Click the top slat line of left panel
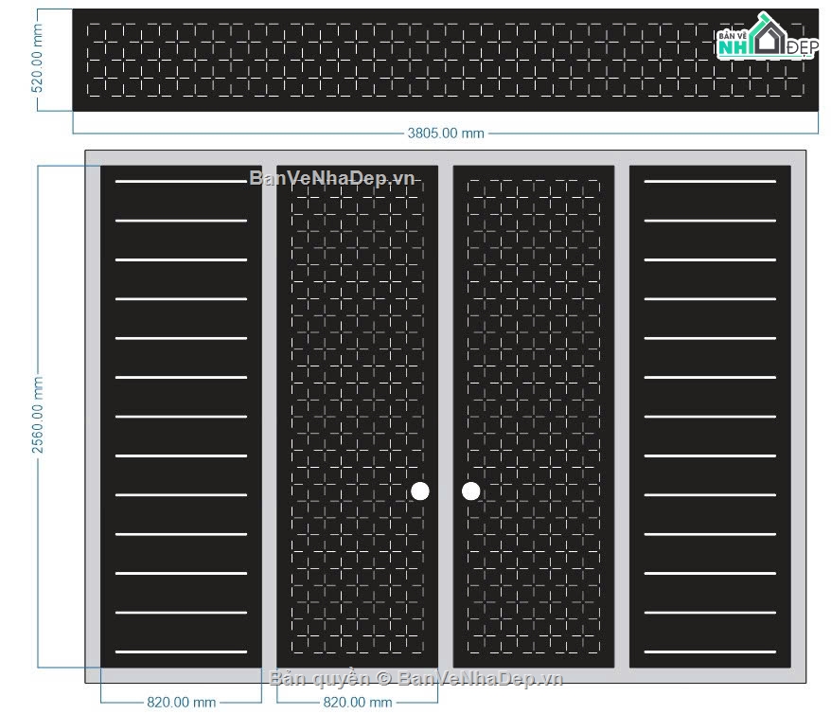The height and width of the screenshot is (714, 831). pos(182,181)
